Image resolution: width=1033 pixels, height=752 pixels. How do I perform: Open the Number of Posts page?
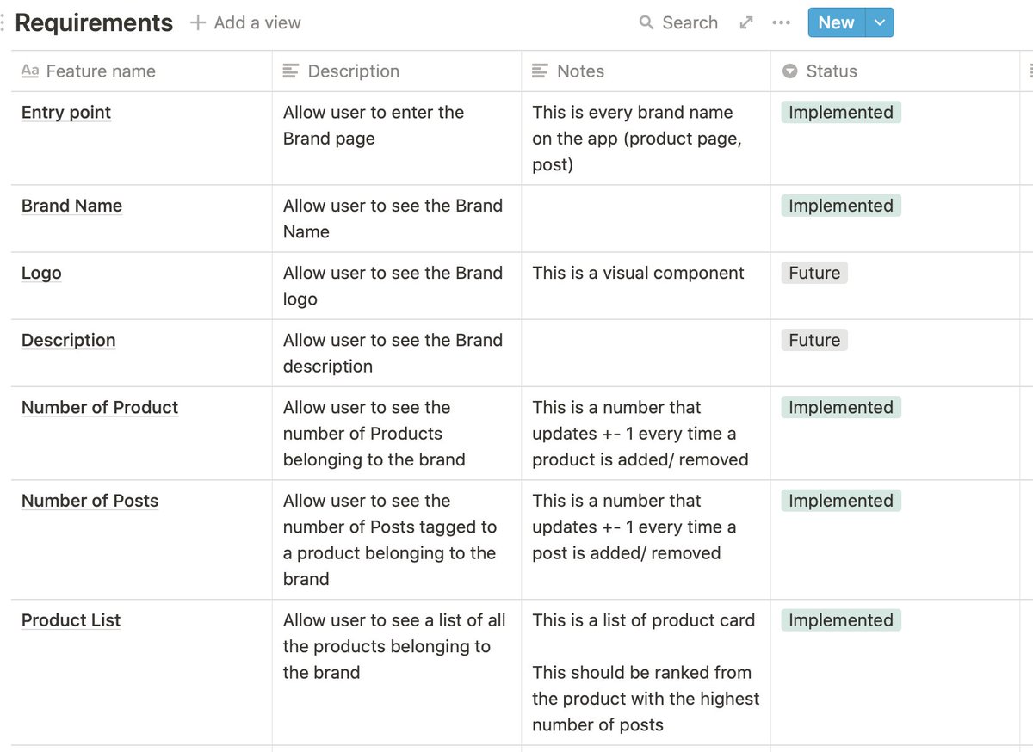click(x=90, y=501)
